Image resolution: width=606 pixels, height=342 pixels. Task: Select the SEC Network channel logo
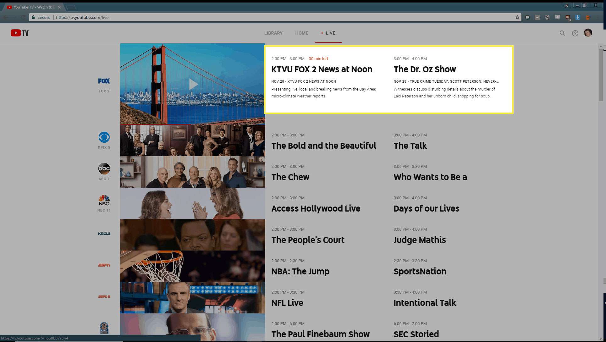(x=104, y=328)
